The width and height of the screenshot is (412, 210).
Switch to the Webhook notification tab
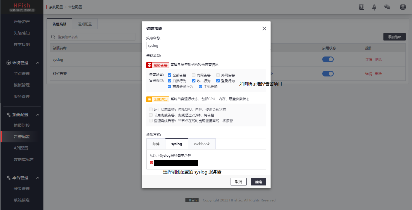[202, 144]
